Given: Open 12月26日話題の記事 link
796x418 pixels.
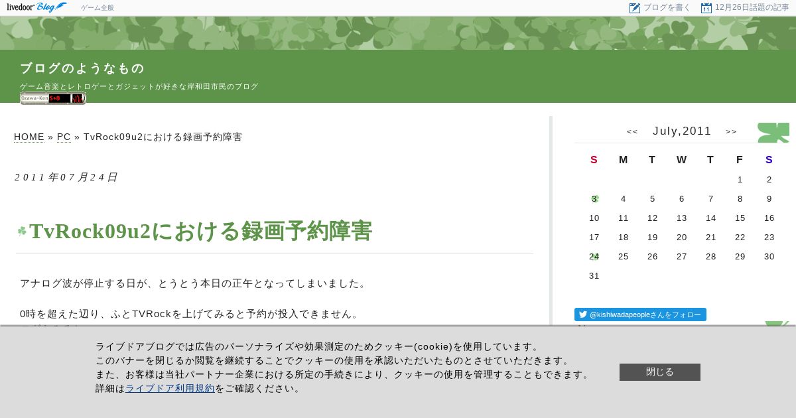Looking at the screenshot, I should (752, 8).
